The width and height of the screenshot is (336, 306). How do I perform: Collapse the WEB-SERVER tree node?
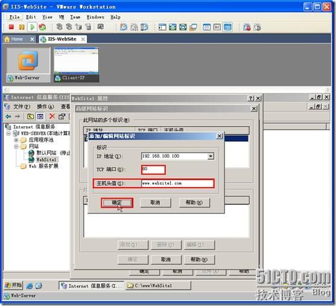pos(8,133)
